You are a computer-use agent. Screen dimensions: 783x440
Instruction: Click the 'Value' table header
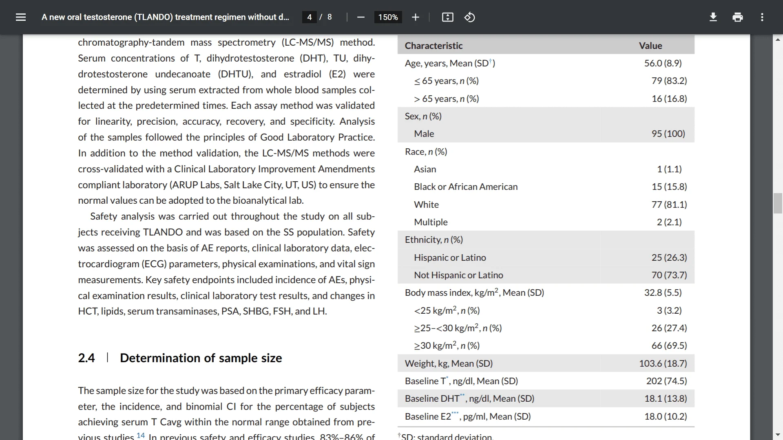tap(650, 46)
